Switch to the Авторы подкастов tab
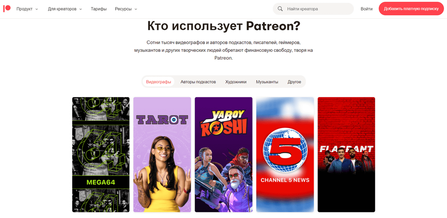This screenshot has height=218, width=447. [x=198, y=82]
